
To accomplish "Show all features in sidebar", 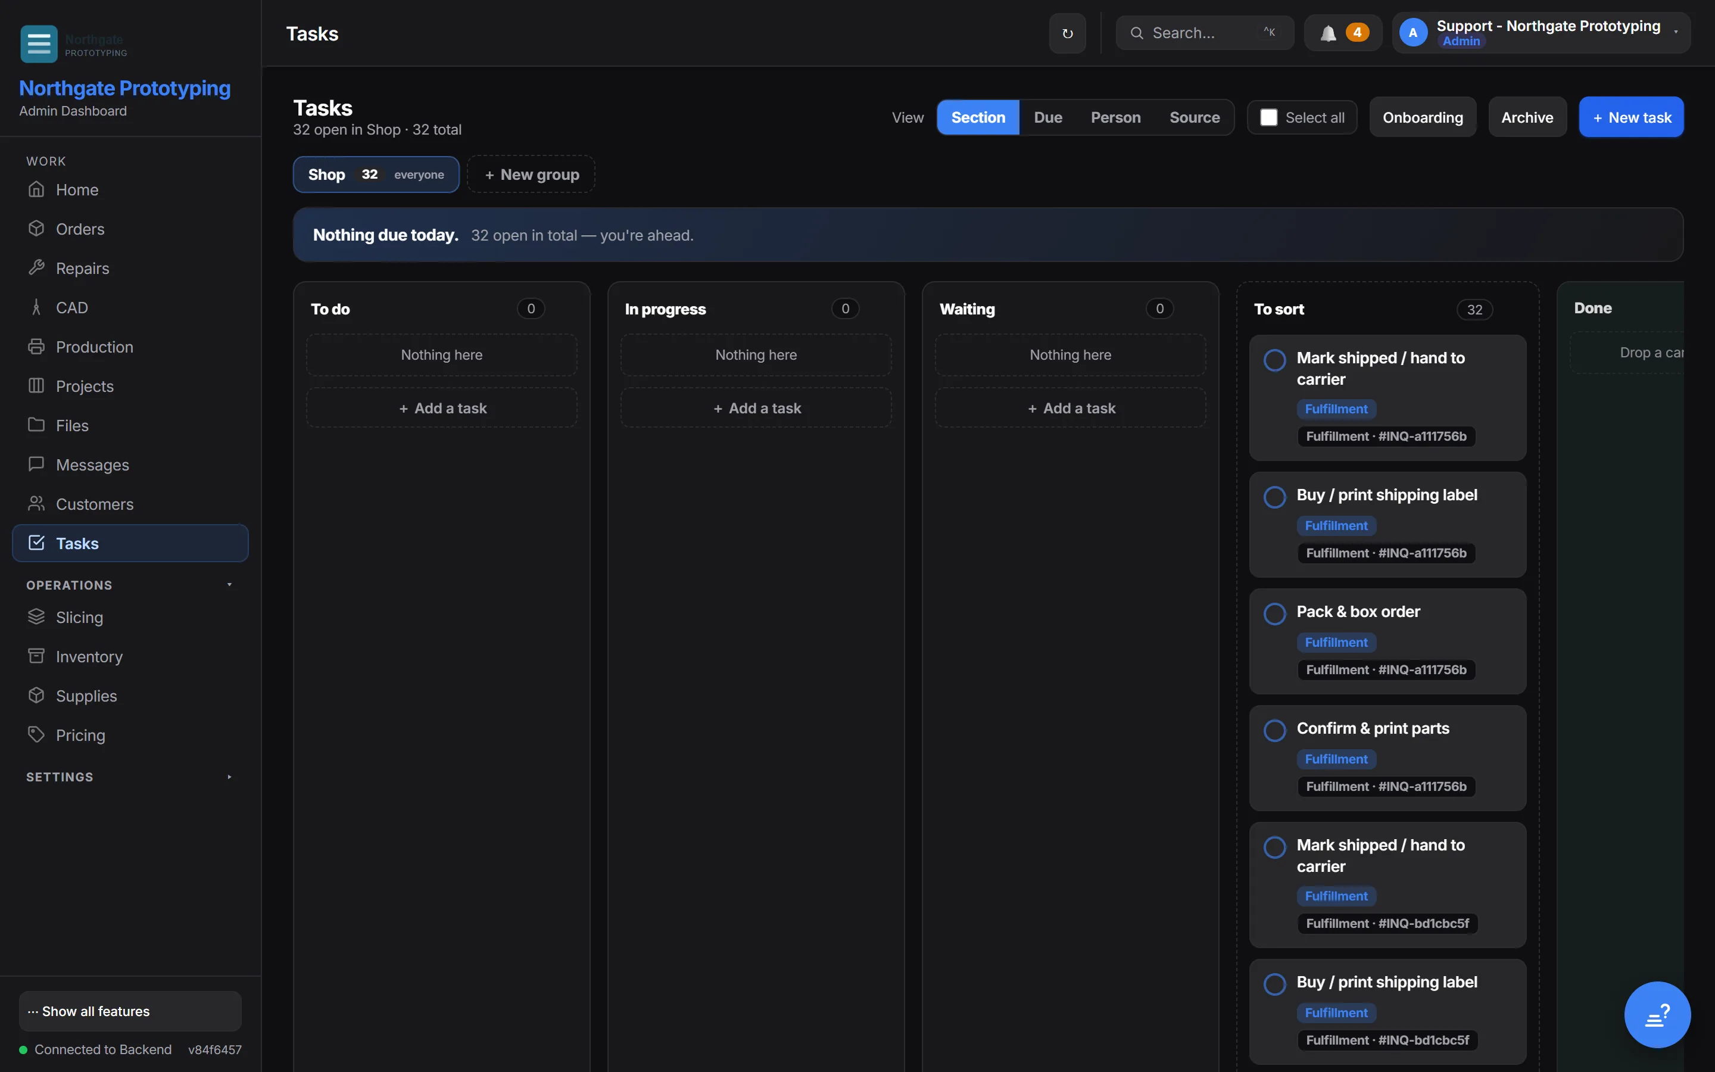I will click(x=130, y=1011).
